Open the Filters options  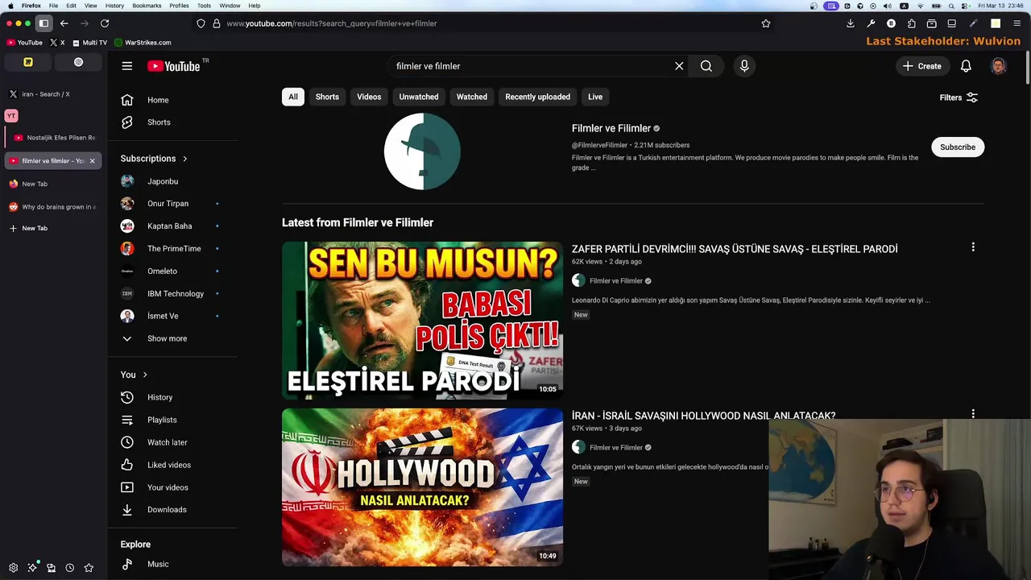(x=959, y=97)
